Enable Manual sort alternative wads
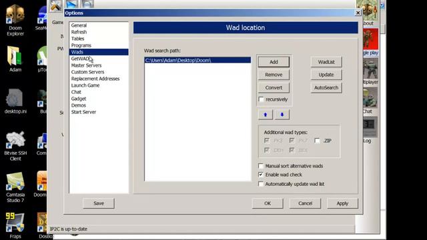 click(x=261, y=166)
